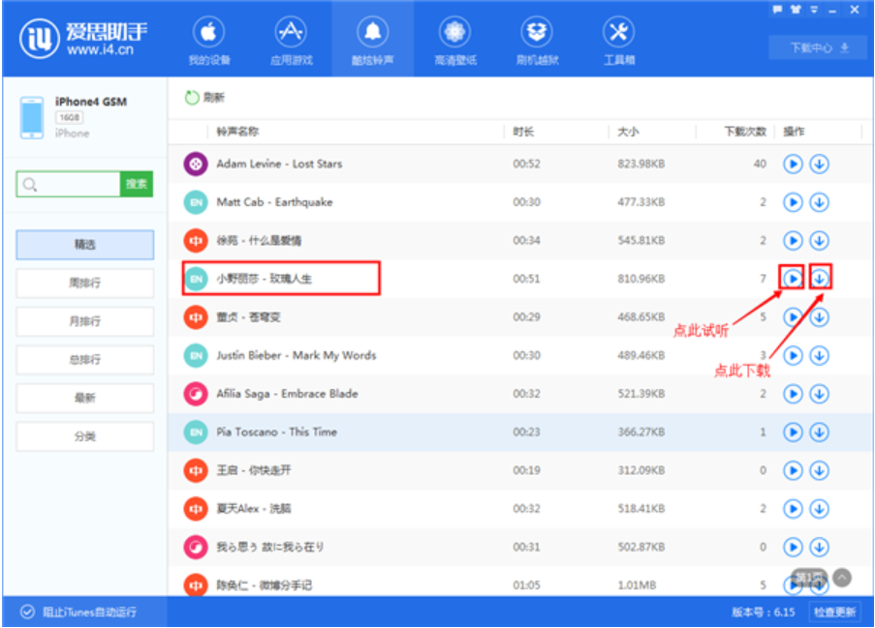Sort list by 下载次数 column header
The width and height of the screenshot is (875, 628).
tap(745, 132)
